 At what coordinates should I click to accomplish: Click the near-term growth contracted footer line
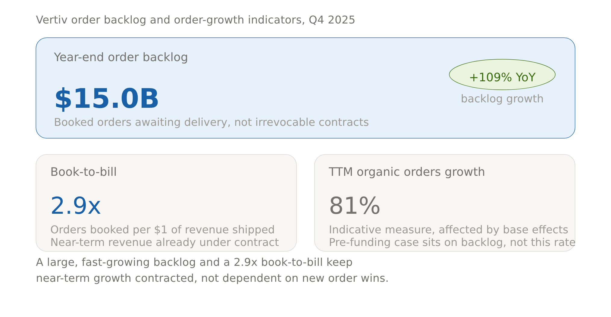[212, 278]
